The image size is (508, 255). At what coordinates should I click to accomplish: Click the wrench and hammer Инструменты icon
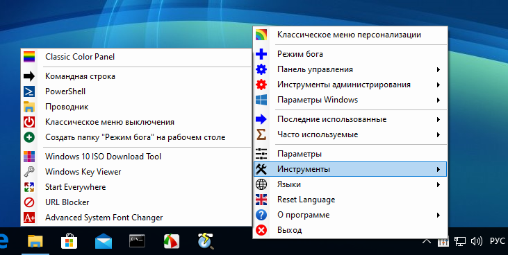pyautogui.click(x=261, y=169)
